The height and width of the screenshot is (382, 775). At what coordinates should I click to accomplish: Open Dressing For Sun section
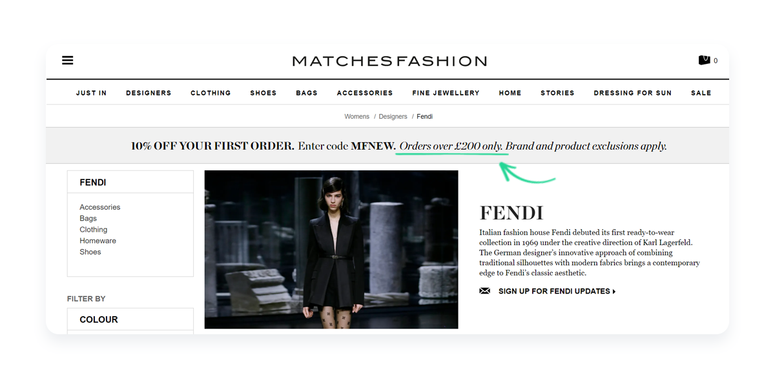(x=632, y=93)
